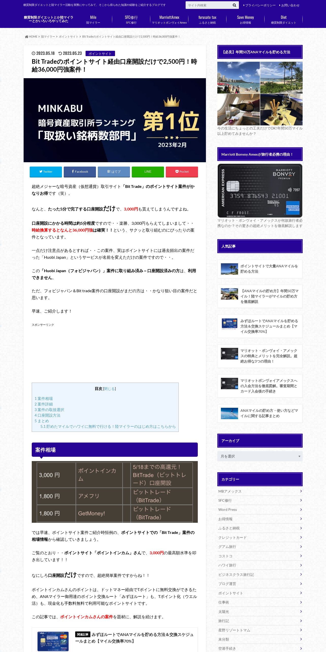The height and width of the screenshot is (652, 326).
Task: Click the search magnifier icon
Action: [234, 5]
